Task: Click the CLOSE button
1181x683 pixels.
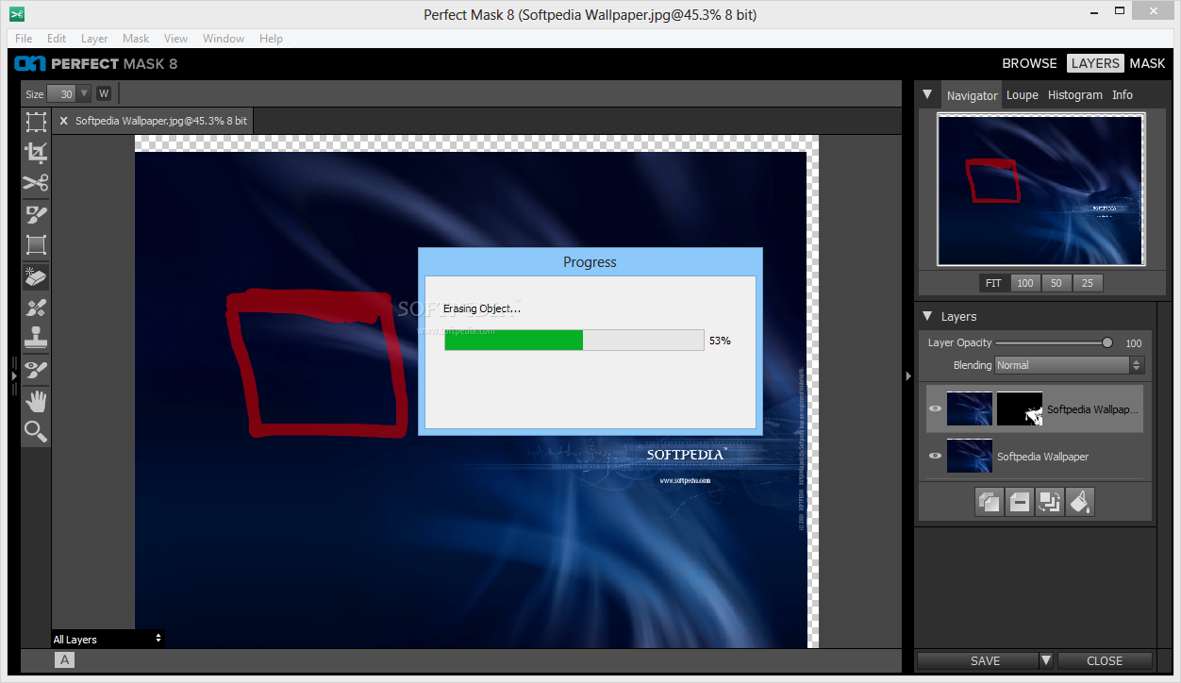Action: pos(1105,660)
